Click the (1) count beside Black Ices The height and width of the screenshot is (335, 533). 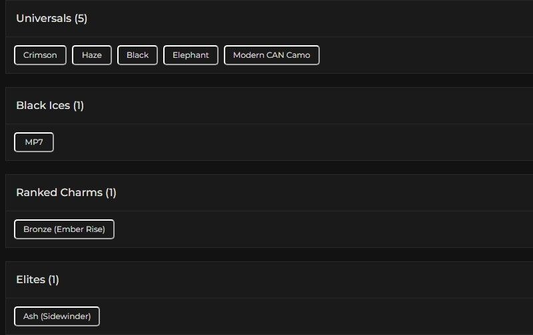79,106
